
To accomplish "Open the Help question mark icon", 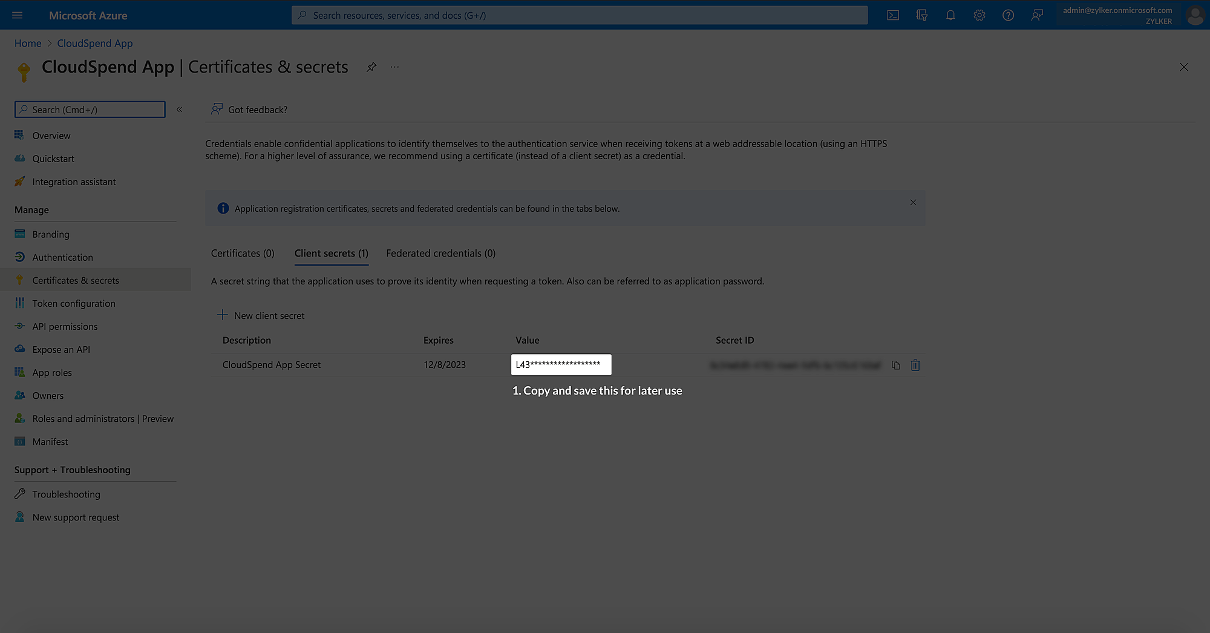I will tap(1008, 15).
